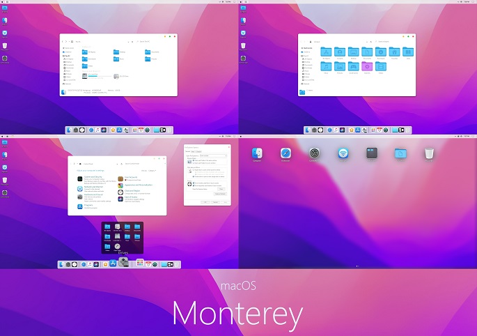The height and width of the screenshot is (336, 477).
Task: Launch the Safari compass icon on the Launchpad desktop
Action: (286, 153)
